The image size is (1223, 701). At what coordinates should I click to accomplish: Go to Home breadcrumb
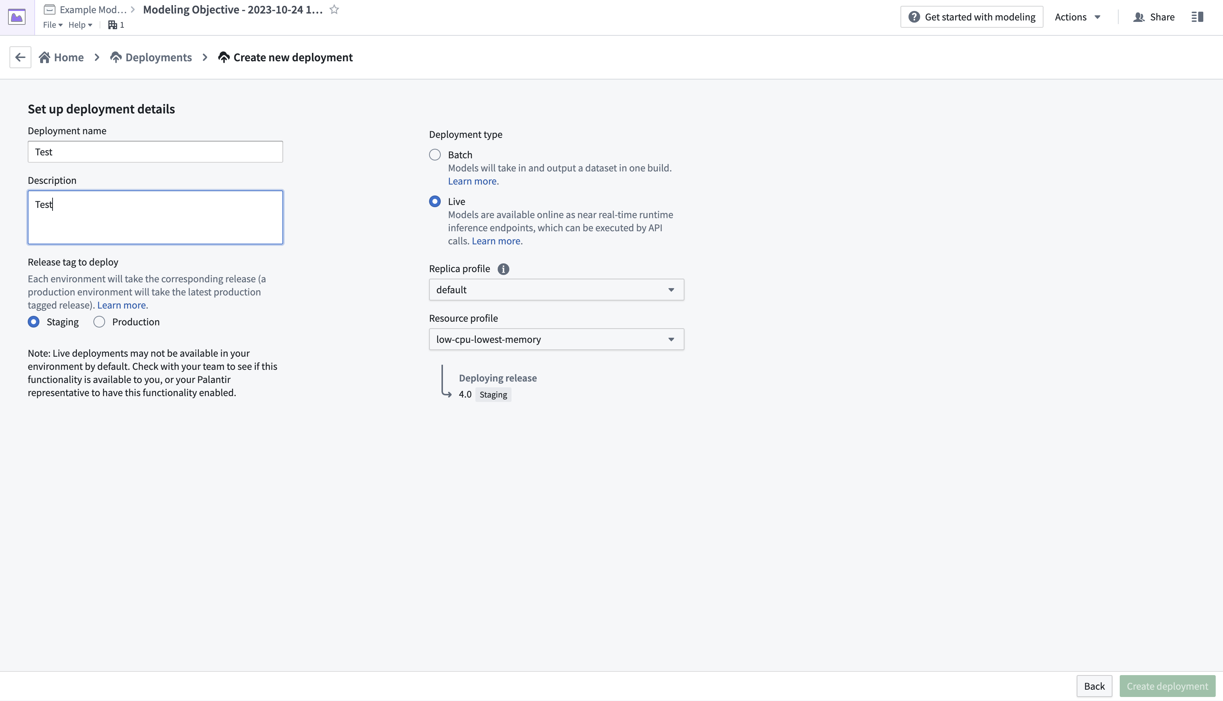point(61,57)
